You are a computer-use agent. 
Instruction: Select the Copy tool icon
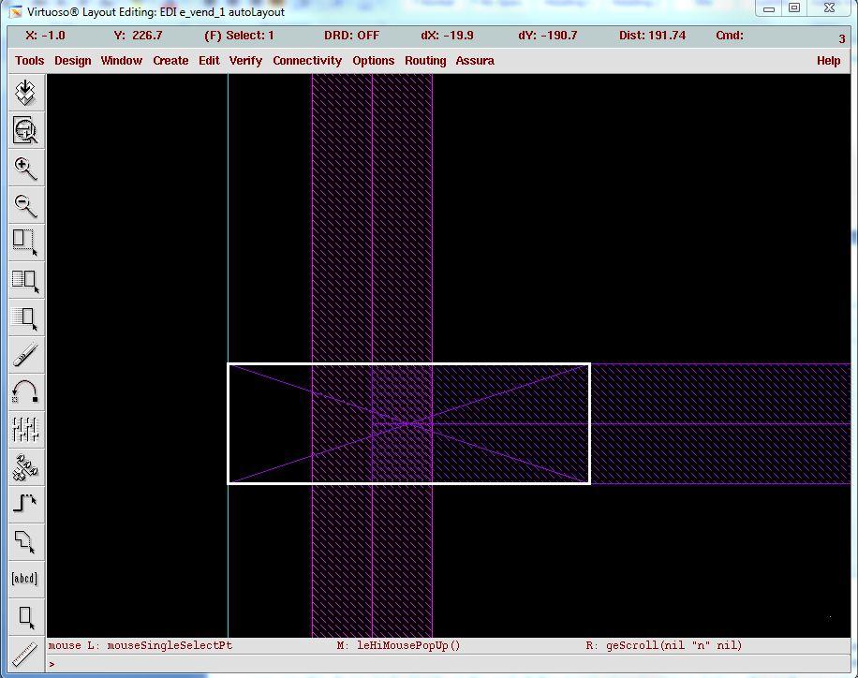(25, 279)
